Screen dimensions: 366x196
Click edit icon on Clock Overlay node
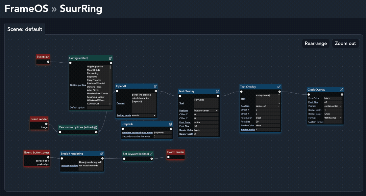pos(341,90)
